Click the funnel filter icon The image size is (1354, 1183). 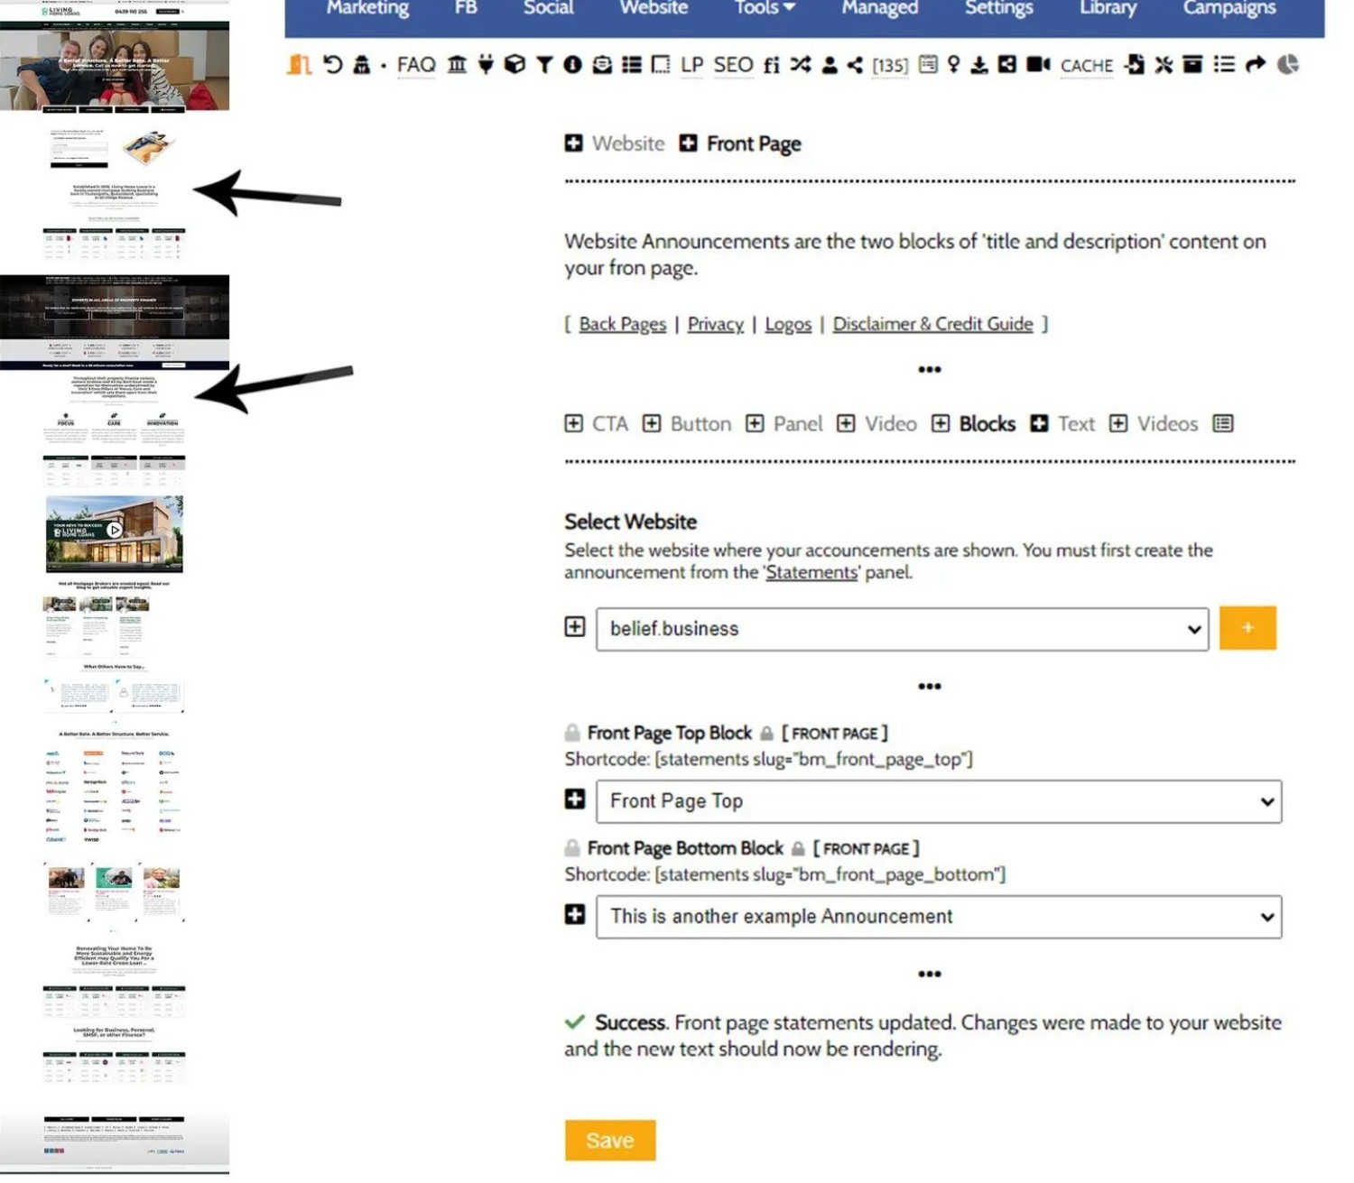[x=544, y=65]
